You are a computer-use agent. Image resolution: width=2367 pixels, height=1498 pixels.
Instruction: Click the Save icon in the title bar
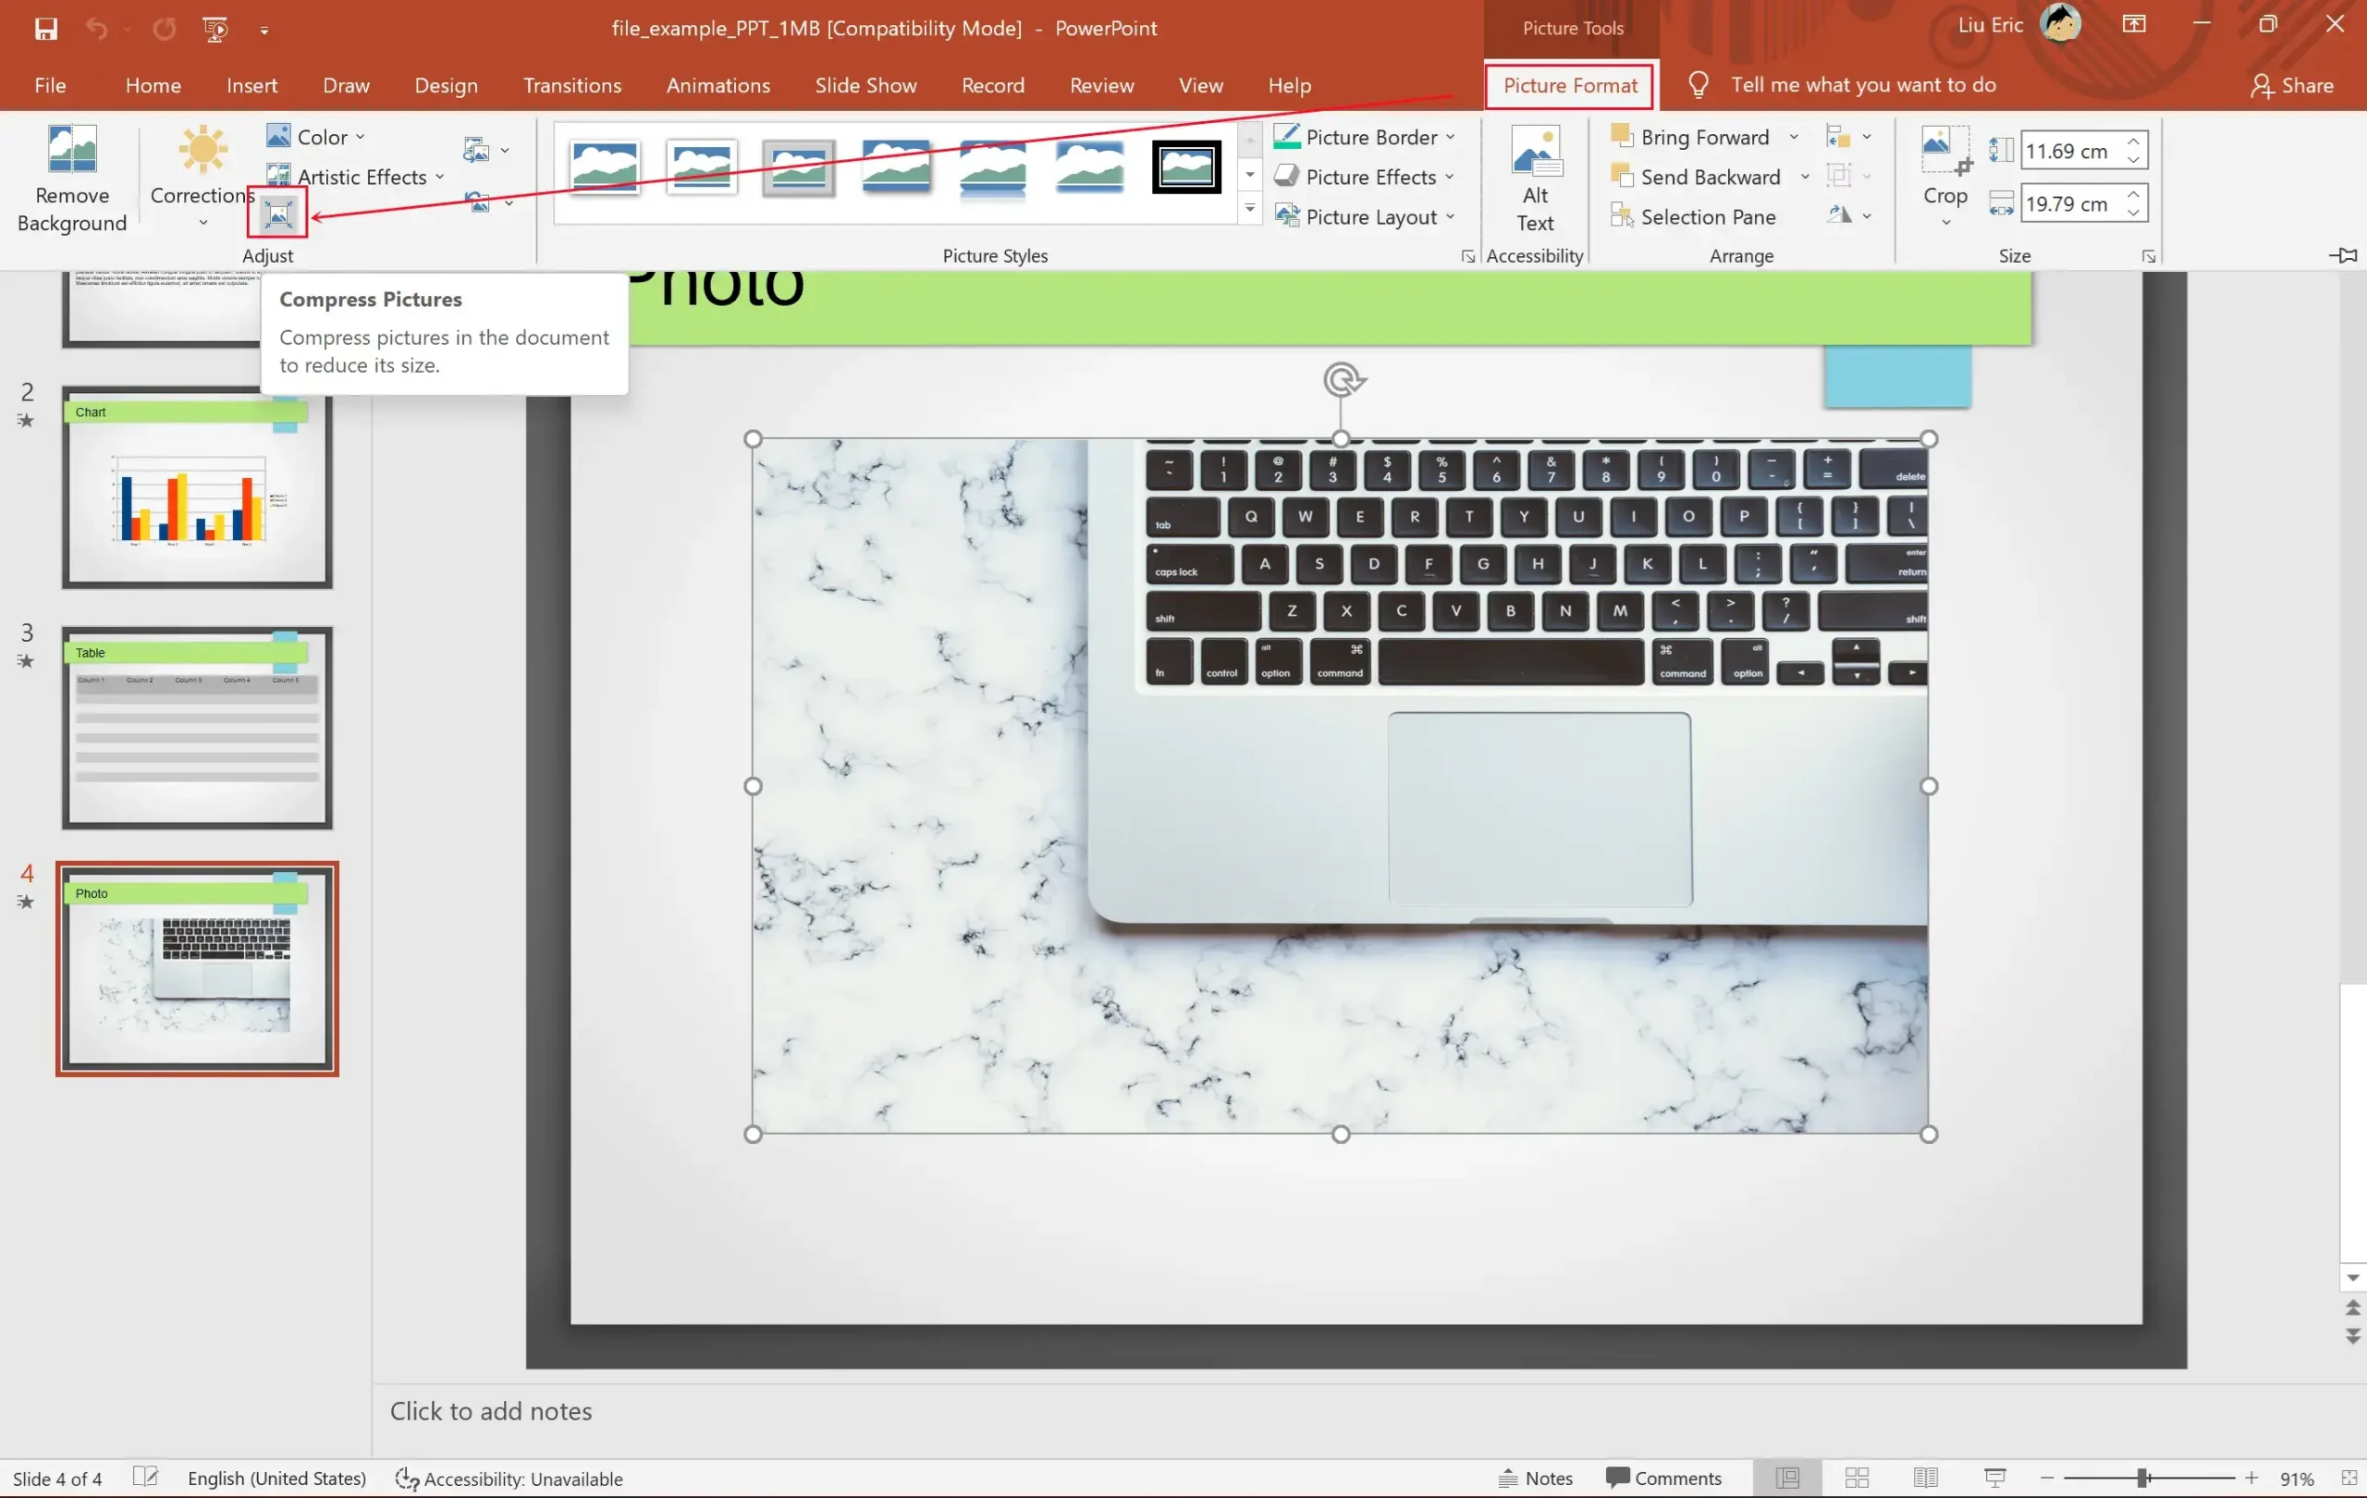[x=45, y=29]
